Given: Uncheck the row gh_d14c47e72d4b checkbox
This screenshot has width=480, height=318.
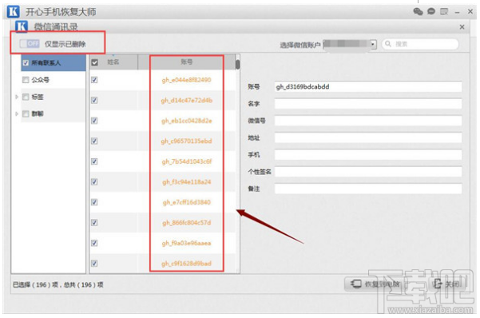Looking at the screenshot, I should point(94,100).
